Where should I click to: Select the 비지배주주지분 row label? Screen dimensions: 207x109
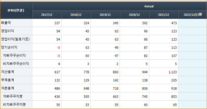coord(14,105)
